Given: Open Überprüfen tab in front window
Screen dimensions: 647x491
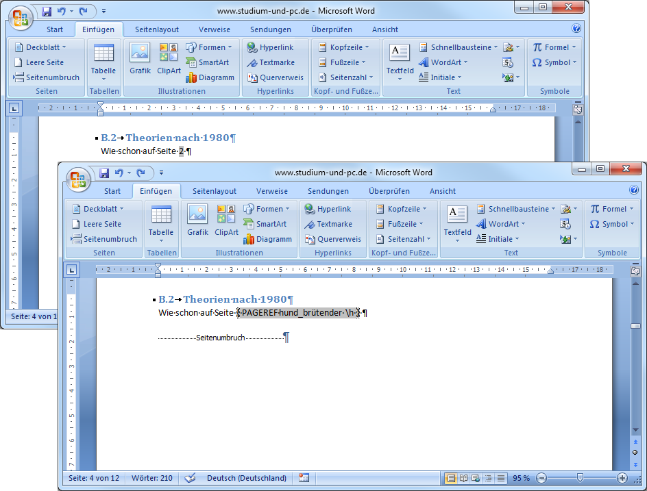Looking at the screenshot, I should pos(389,191).
